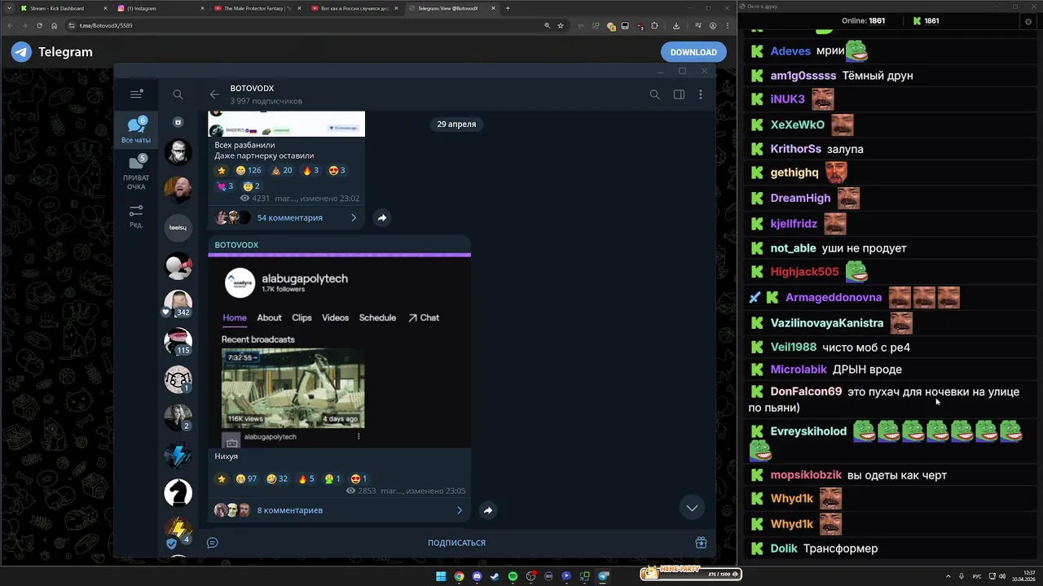1043x586 pixels.
Task: Open the discussion bubble icon at bottom left
Action: click(x=213, y=543)
